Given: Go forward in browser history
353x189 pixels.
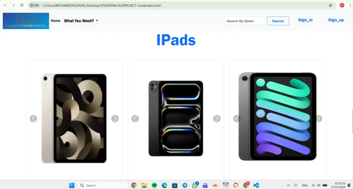Looking at the screenshot, I should (13, 5).
